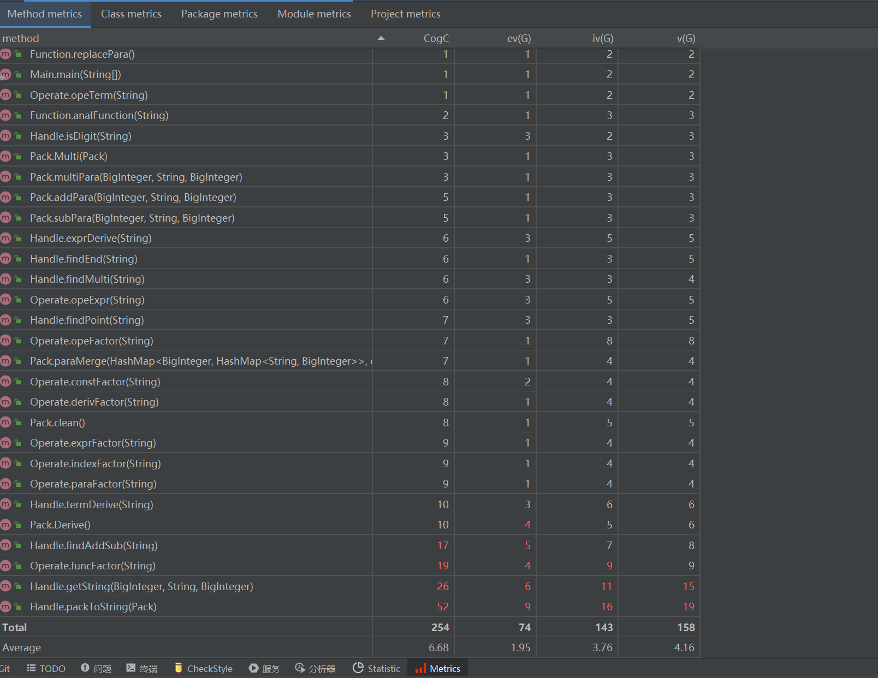Select the Module metrics tab

(314, 14)
